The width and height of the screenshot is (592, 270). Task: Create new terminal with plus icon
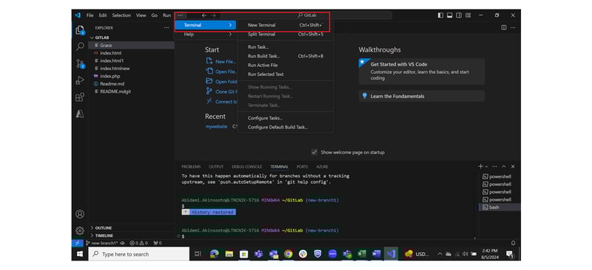[480, 166]
